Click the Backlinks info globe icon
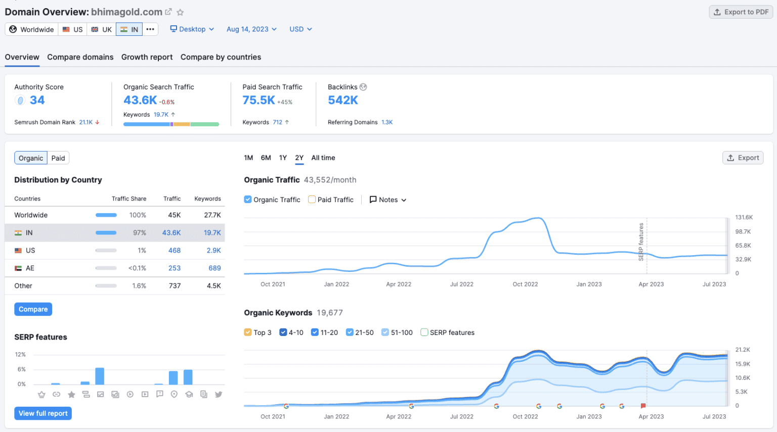 [363, 87]
